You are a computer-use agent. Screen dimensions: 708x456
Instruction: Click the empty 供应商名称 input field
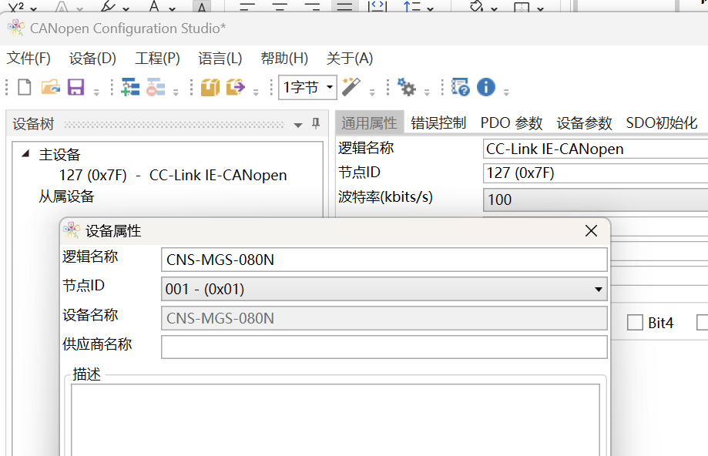coord(384,347)
